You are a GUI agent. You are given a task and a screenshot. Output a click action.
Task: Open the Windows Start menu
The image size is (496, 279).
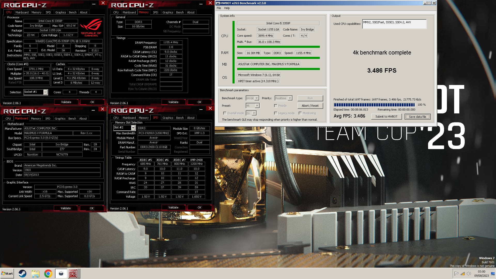coord(7,274)
